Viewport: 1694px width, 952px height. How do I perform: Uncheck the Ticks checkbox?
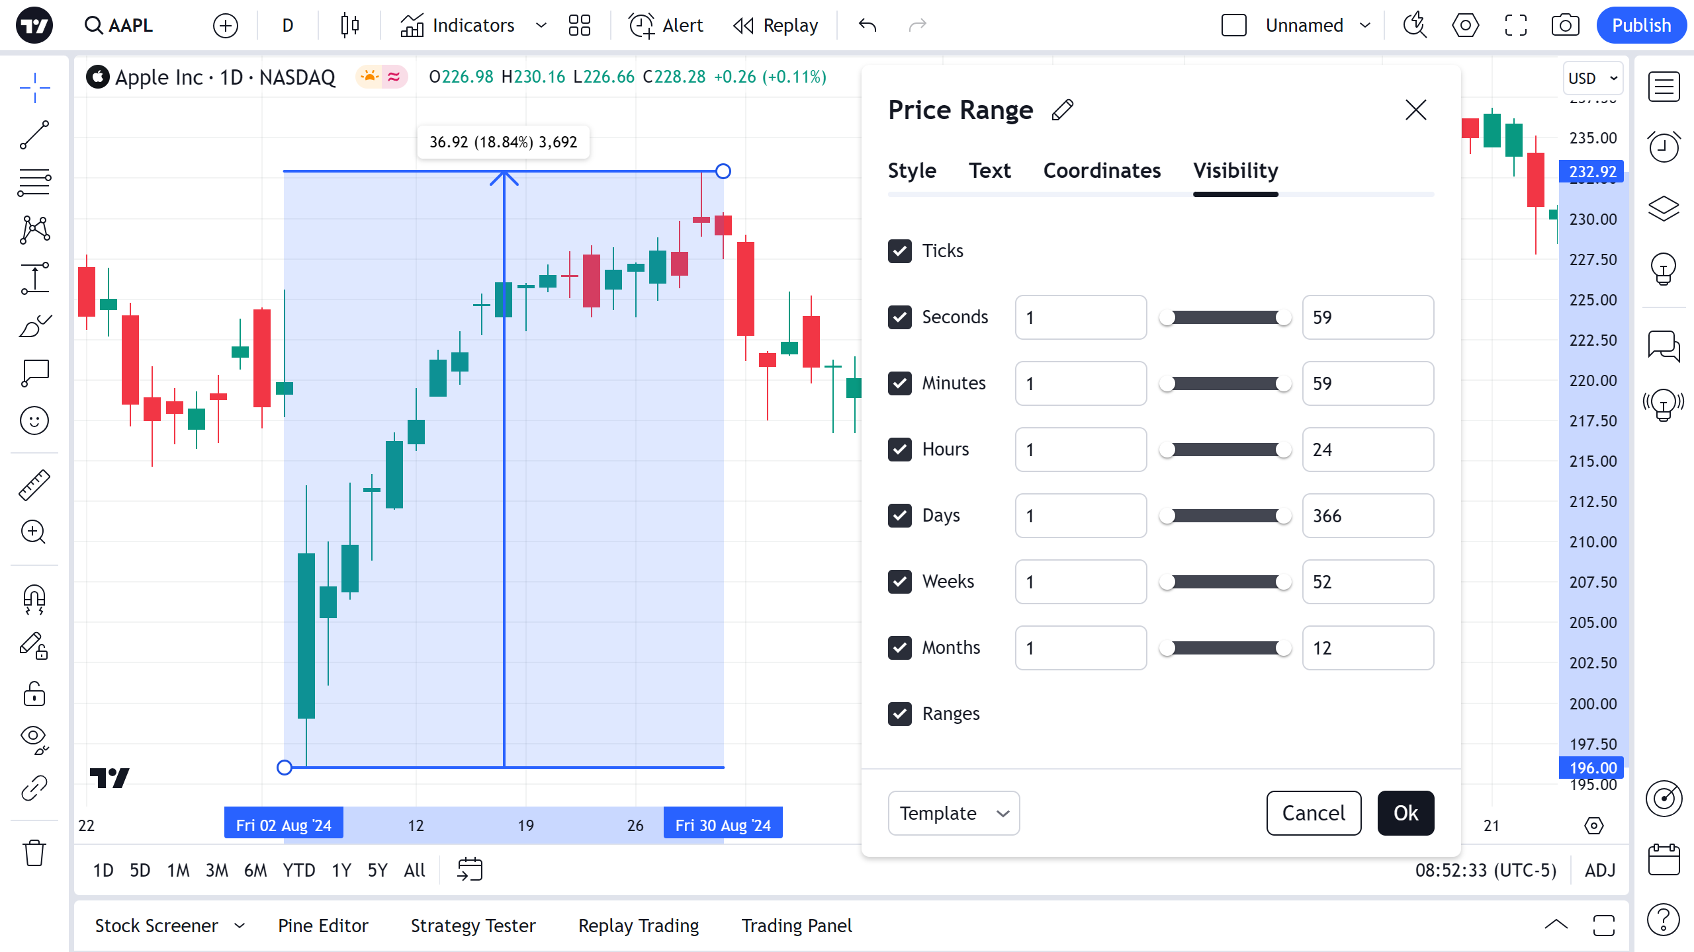coord(900,251)
